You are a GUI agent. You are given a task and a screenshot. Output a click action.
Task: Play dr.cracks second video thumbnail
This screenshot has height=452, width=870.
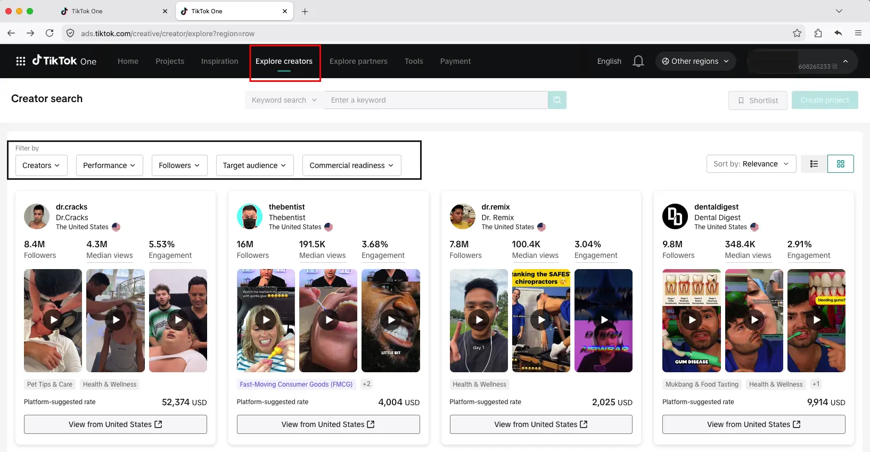pyautogui.click(x=116, y=320)
